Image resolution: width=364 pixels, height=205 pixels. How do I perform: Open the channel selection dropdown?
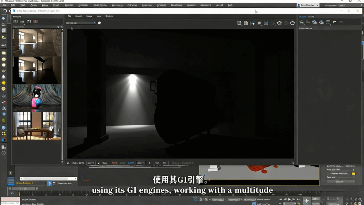81,22
